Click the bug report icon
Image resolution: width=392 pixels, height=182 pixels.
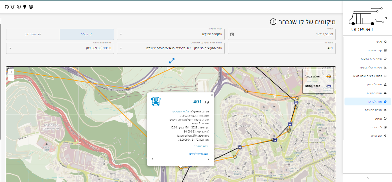pos(13,6)
